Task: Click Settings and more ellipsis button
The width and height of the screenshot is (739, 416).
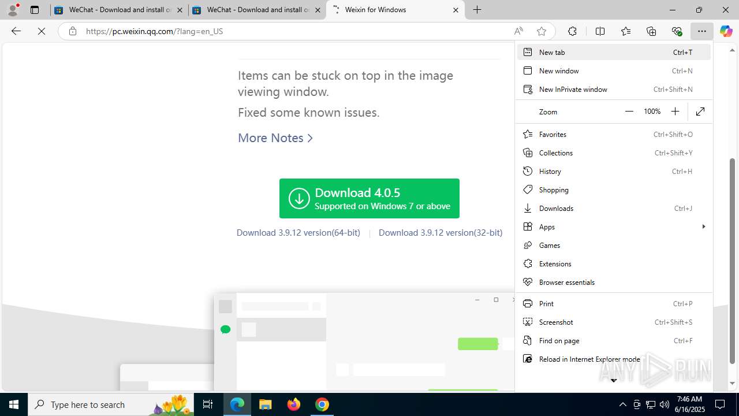Action: click(701, 31)
